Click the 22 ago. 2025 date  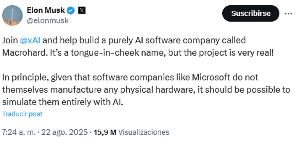coord(64,132)
